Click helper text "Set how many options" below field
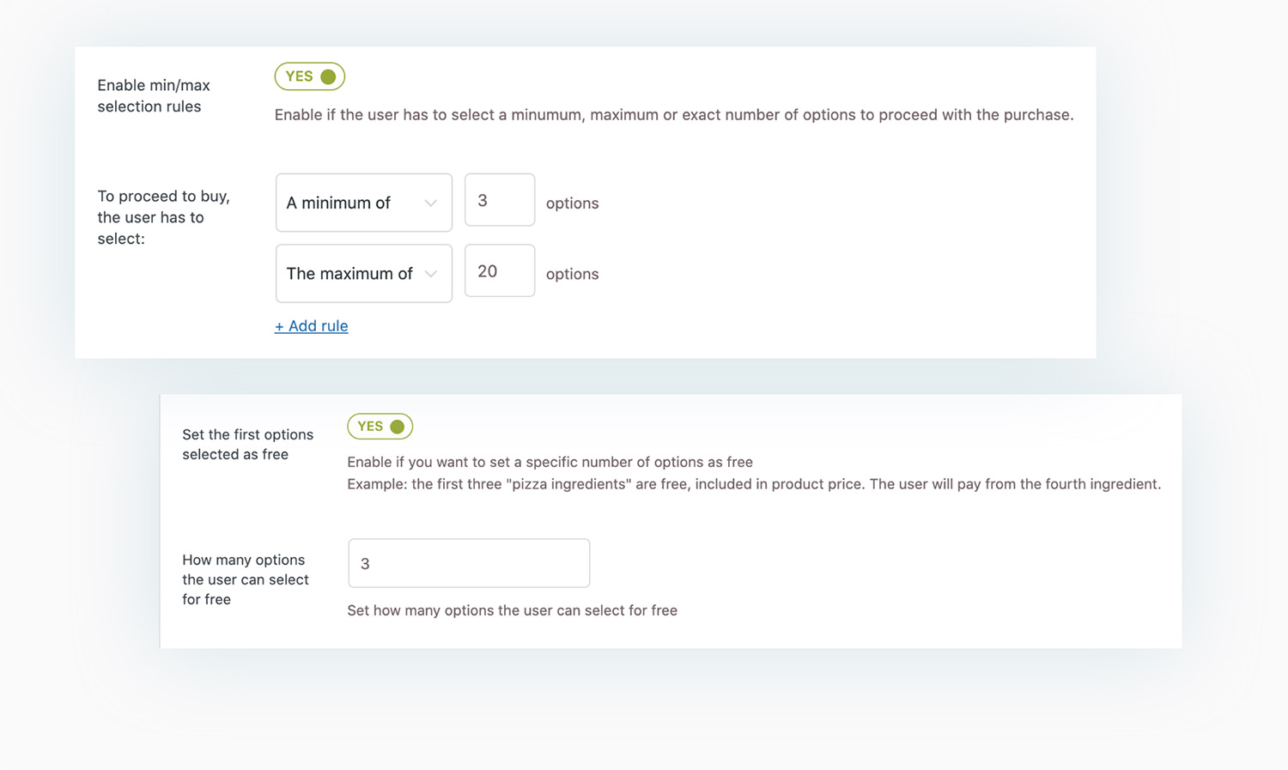1288x770 pixels. 512,610
